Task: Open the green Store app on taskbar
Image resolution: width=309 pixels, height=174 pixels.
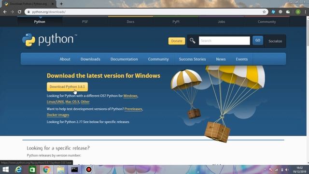Action: coord(32,170)
